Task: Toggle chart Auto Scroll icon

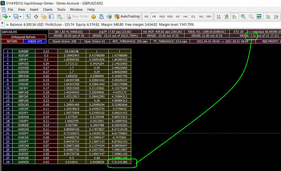Action: [x=268, y=17]
